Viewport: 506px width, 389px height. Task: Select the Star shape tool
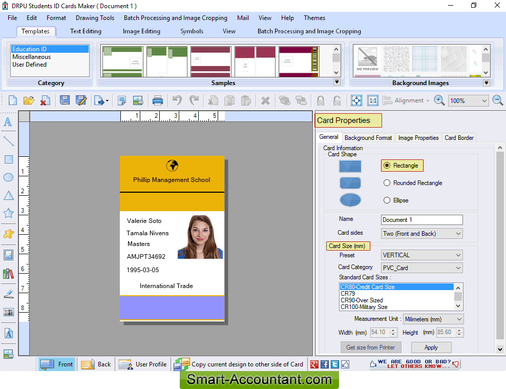[8, 213]
